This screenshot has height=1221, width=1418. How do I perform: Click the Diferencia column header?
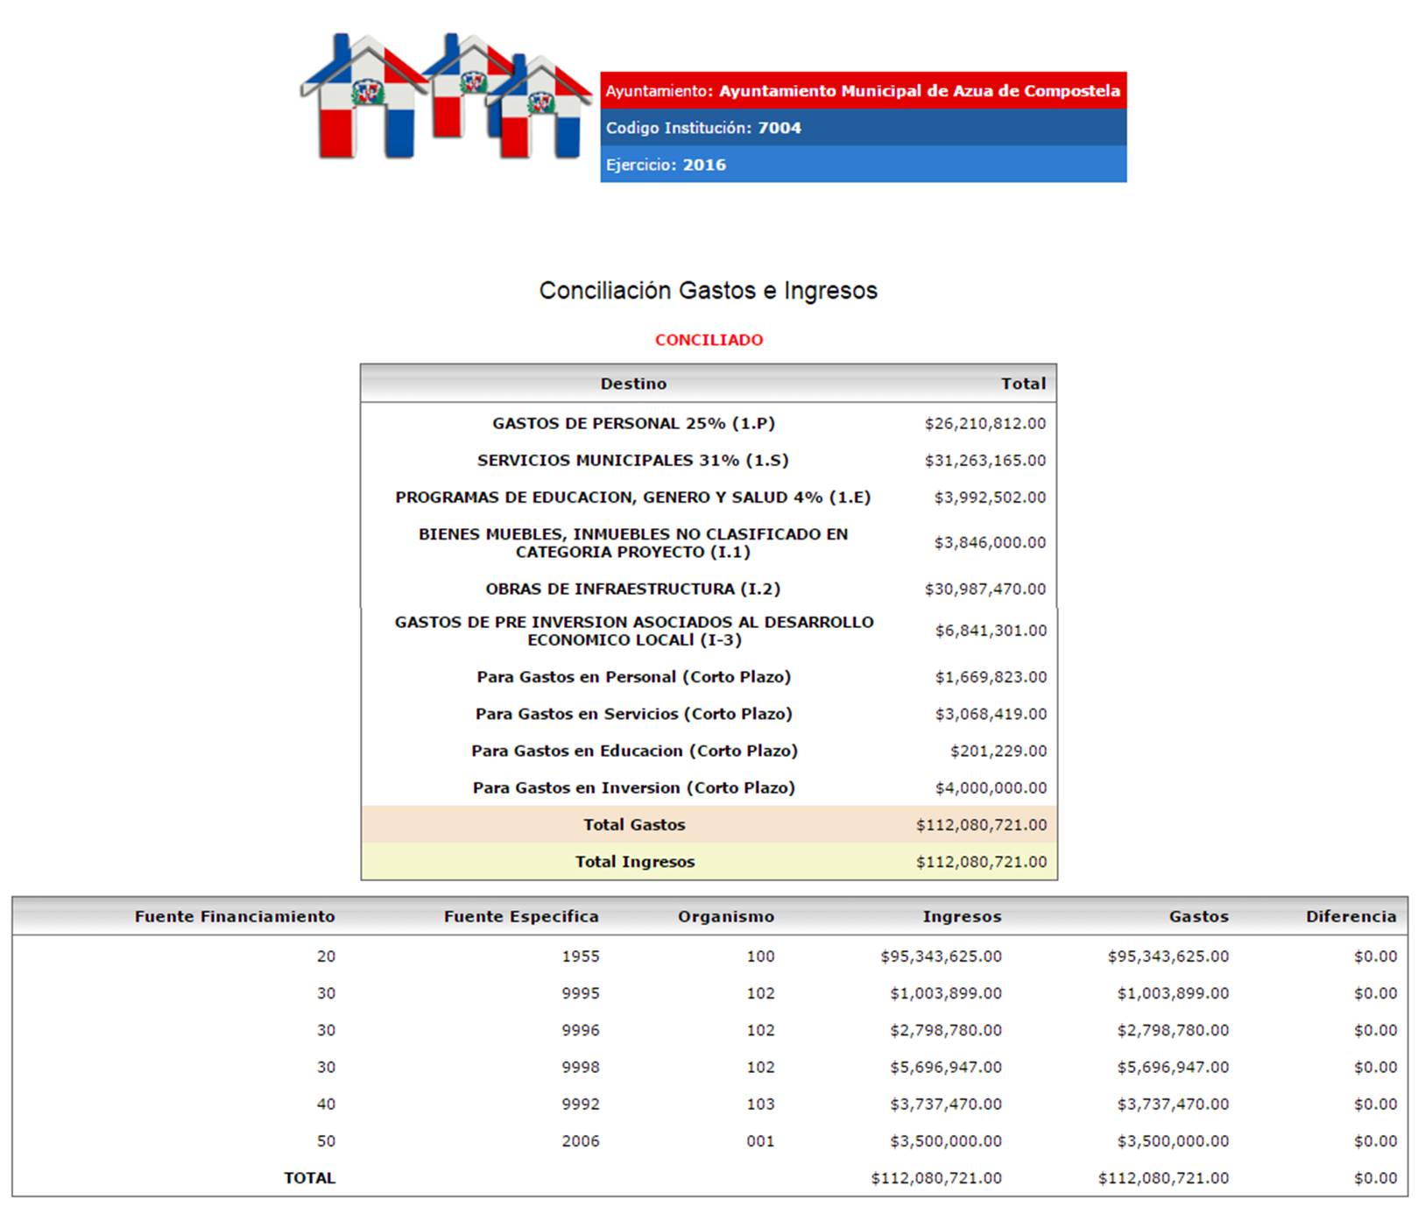tap(1351, 917)
